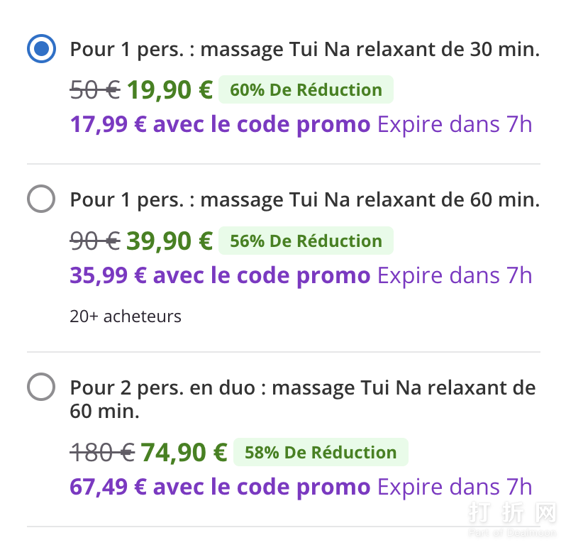This screenshot has width=566, height=545.
Task: Click the 17,99 € promo code text
Action: point(220,125)
